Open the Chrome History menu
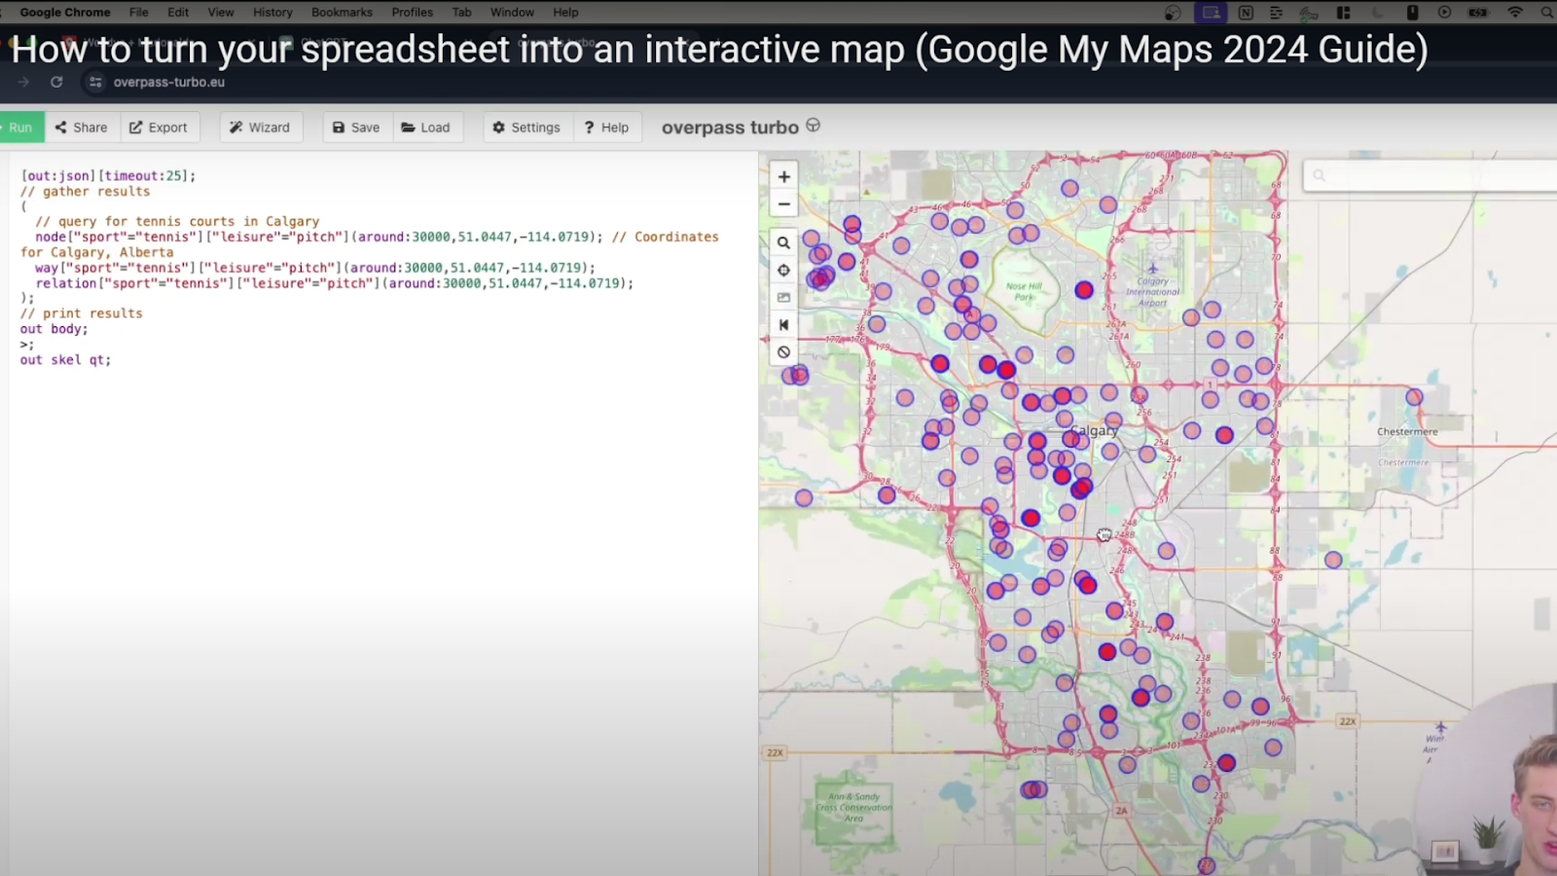The width and height of the screenshot is (1557, 876). coord(272,12)
